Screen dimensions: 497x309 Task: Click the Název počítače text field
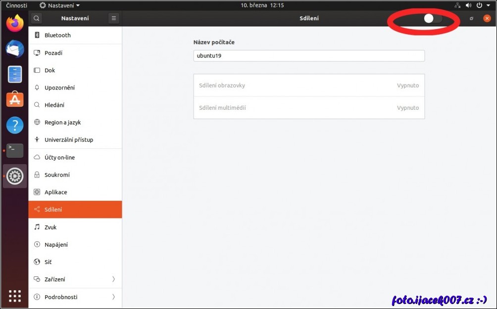309,56
